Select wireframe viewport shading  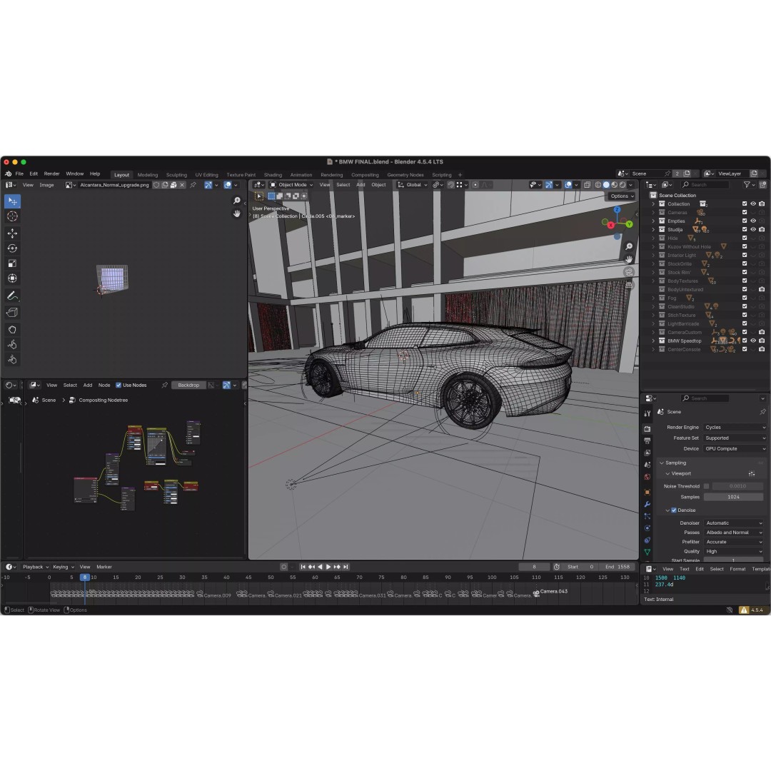598,185
